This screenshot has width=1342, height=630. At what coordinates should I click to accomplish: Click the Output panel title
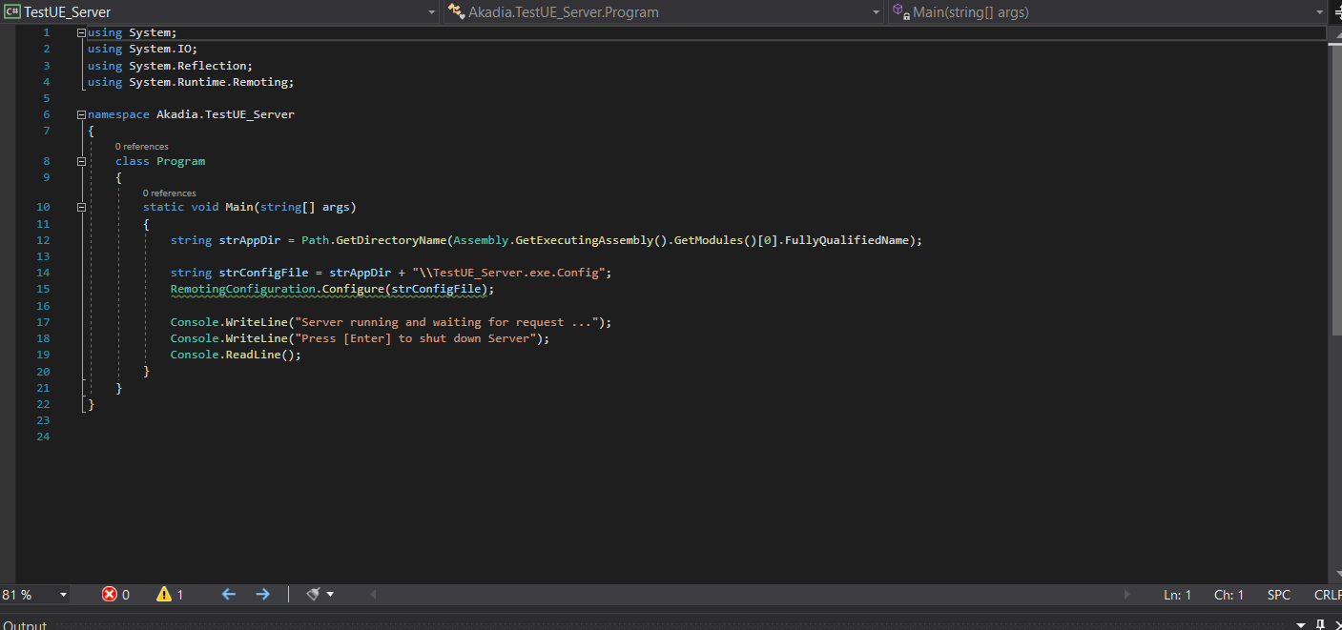[x=25, y=625]
